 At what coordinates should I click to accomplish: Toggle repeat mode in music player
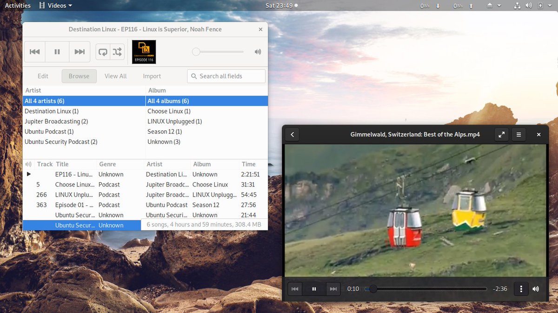pyautogui.click(x=103, y=52)
